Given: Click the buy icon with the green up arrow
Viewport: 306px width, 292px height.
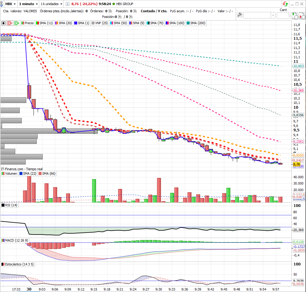Looking at the screenshot, I should pyautogui.click(x=295, y=16).
